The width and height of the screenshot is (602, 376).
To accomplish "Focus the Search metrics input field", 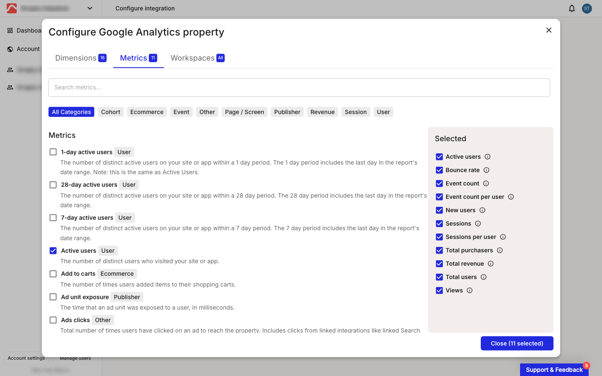I will [299, 88].
